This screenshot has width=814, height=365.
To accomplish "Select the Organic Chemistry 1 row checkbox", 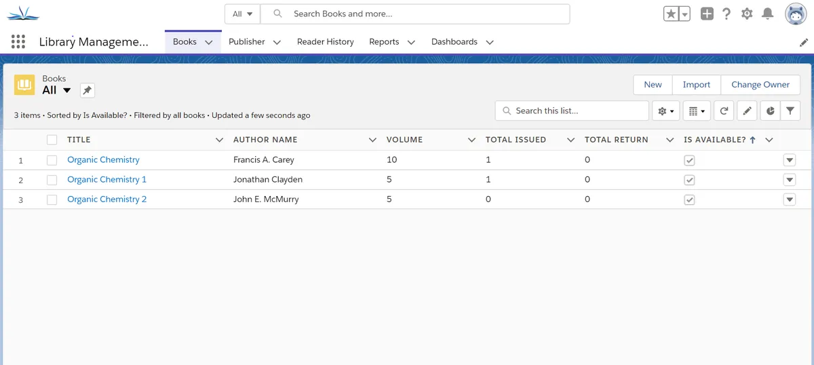I will point(52,180).
